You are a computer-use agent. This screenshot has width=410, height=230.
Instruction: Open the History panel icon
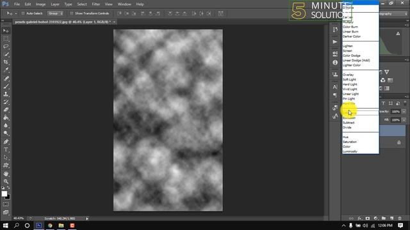335,29
